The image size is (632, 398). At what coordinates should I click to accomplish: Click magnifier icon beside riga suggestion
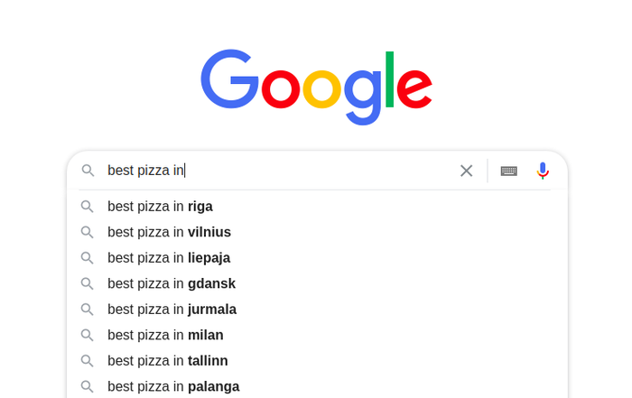[x=87, y=207]
